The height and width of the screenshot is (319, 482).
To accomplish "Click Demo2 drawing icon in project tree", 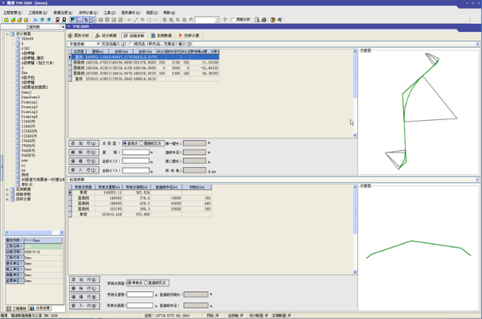I will (17, 92).
